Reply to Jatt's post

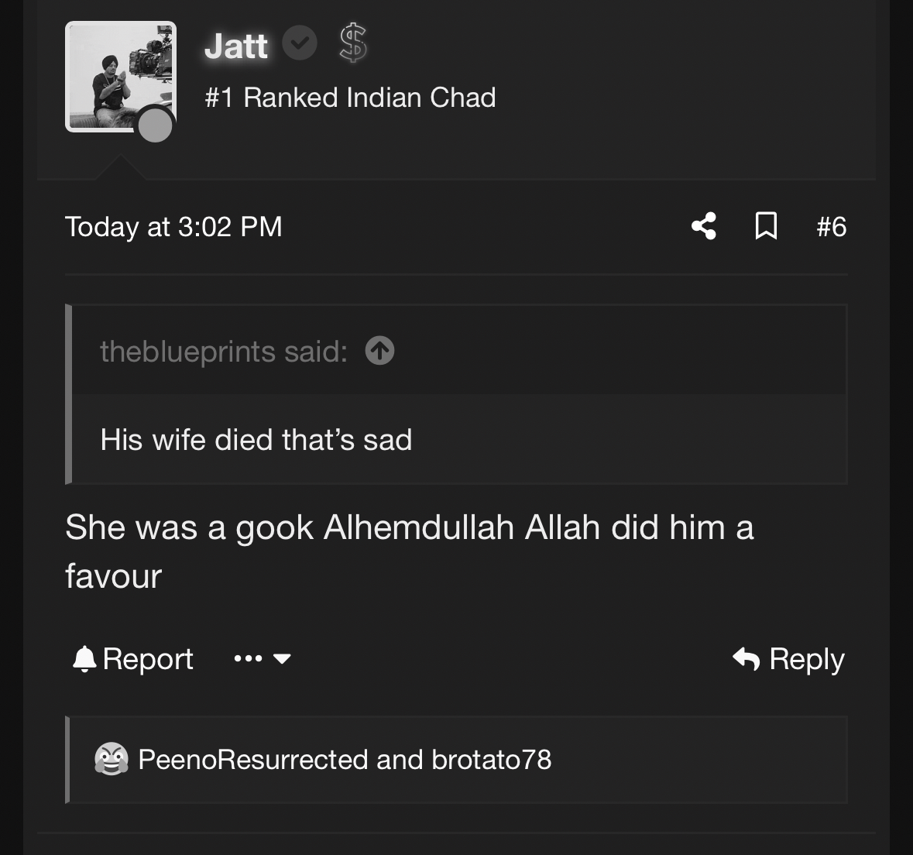[x=788, y=659]
